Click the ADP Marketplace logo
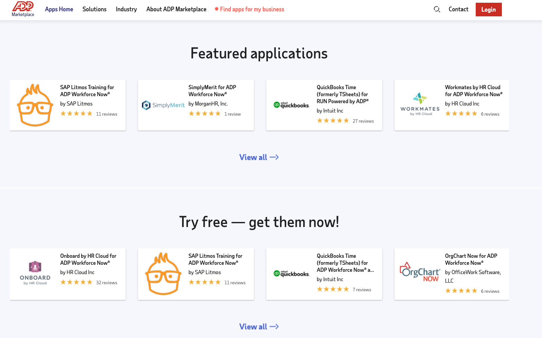 coord(23,9)
